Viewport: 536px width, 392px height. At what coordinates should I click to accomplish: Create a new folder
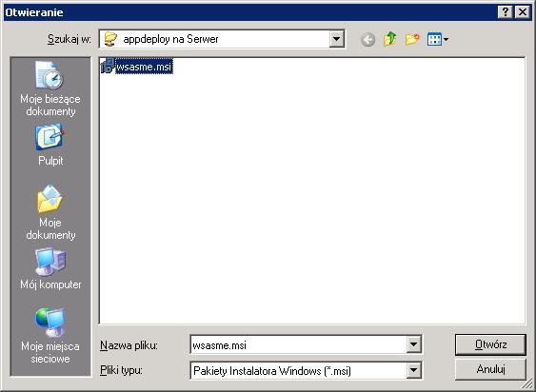[x=412, y=39]
